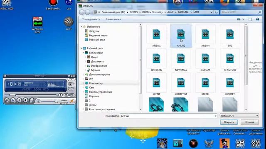Collapse the Библиотеки tree node
This screenshot has height=149, width=266.
tap(84, 53)
